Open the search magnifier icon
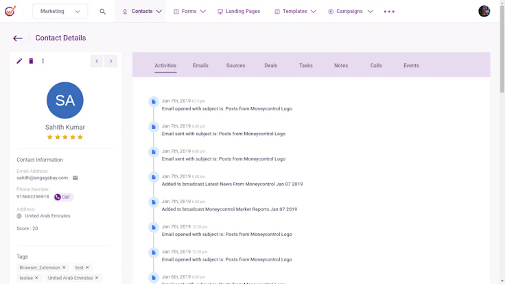Screen dimensions: 505x284 102,12
